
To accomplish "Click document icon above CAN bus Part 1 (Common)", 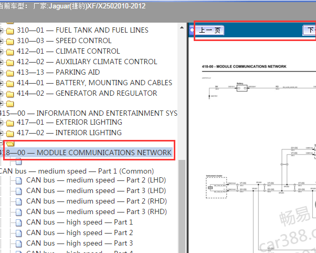I will click(19, 161).
